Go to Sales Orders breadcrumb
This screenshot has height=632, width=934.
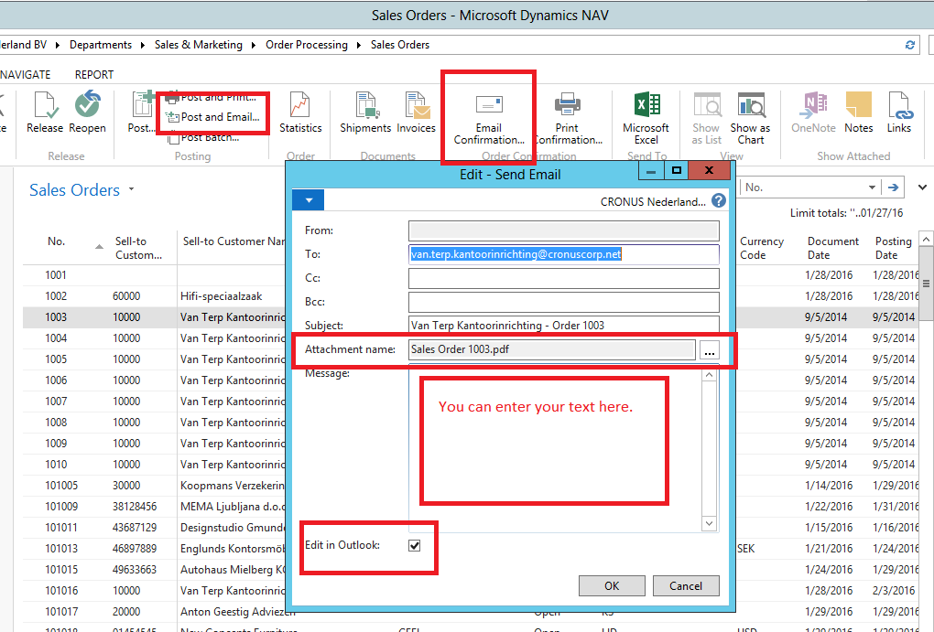399,45
